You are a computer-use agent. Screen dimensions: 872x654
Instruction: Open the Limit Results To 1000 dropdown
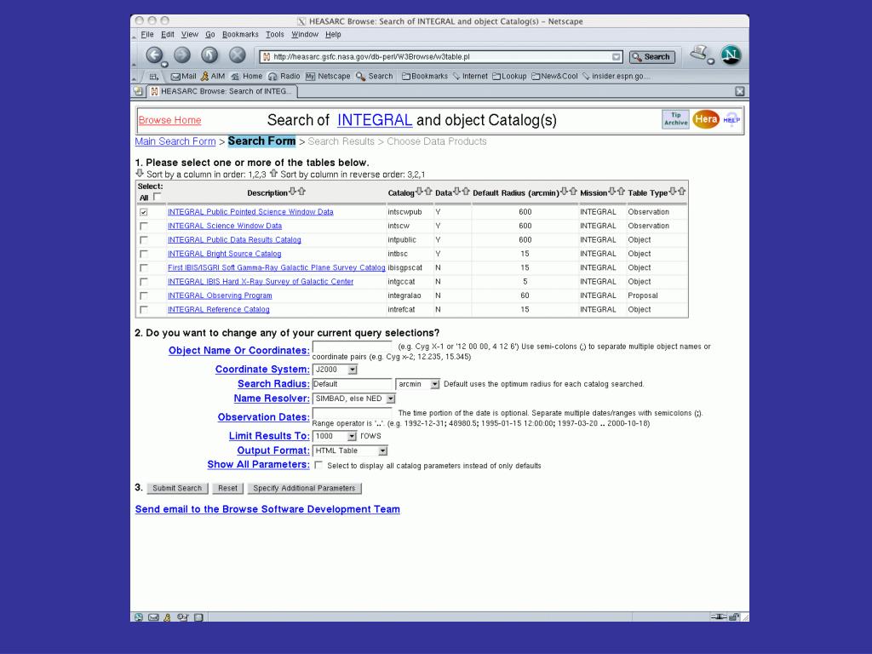[335, 436]
